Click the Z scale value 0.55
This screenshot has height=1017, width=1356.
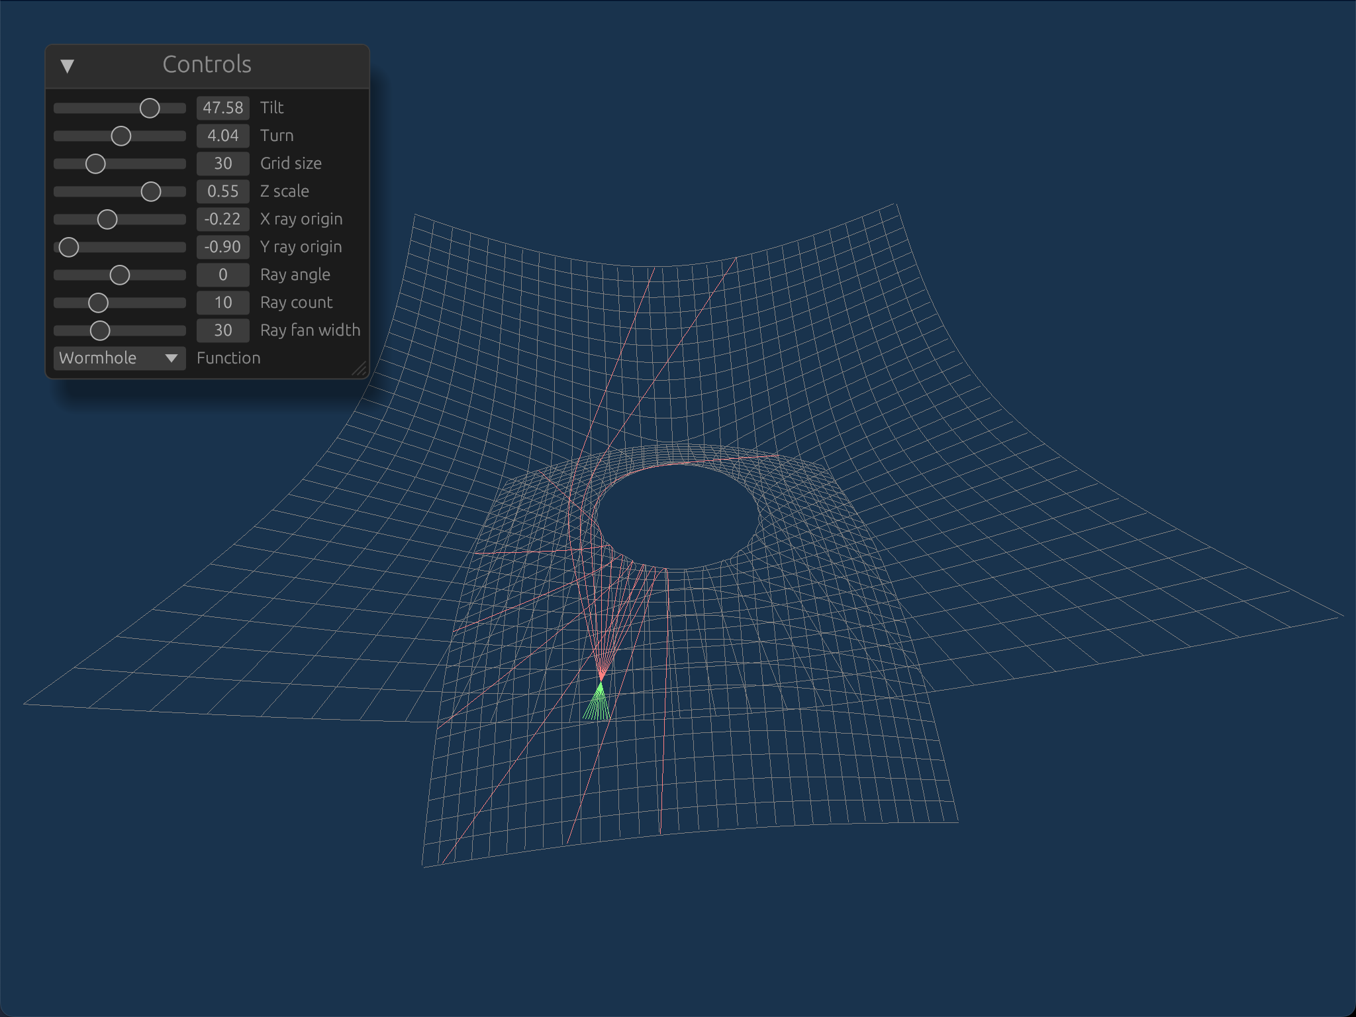[x=222, y=191]
